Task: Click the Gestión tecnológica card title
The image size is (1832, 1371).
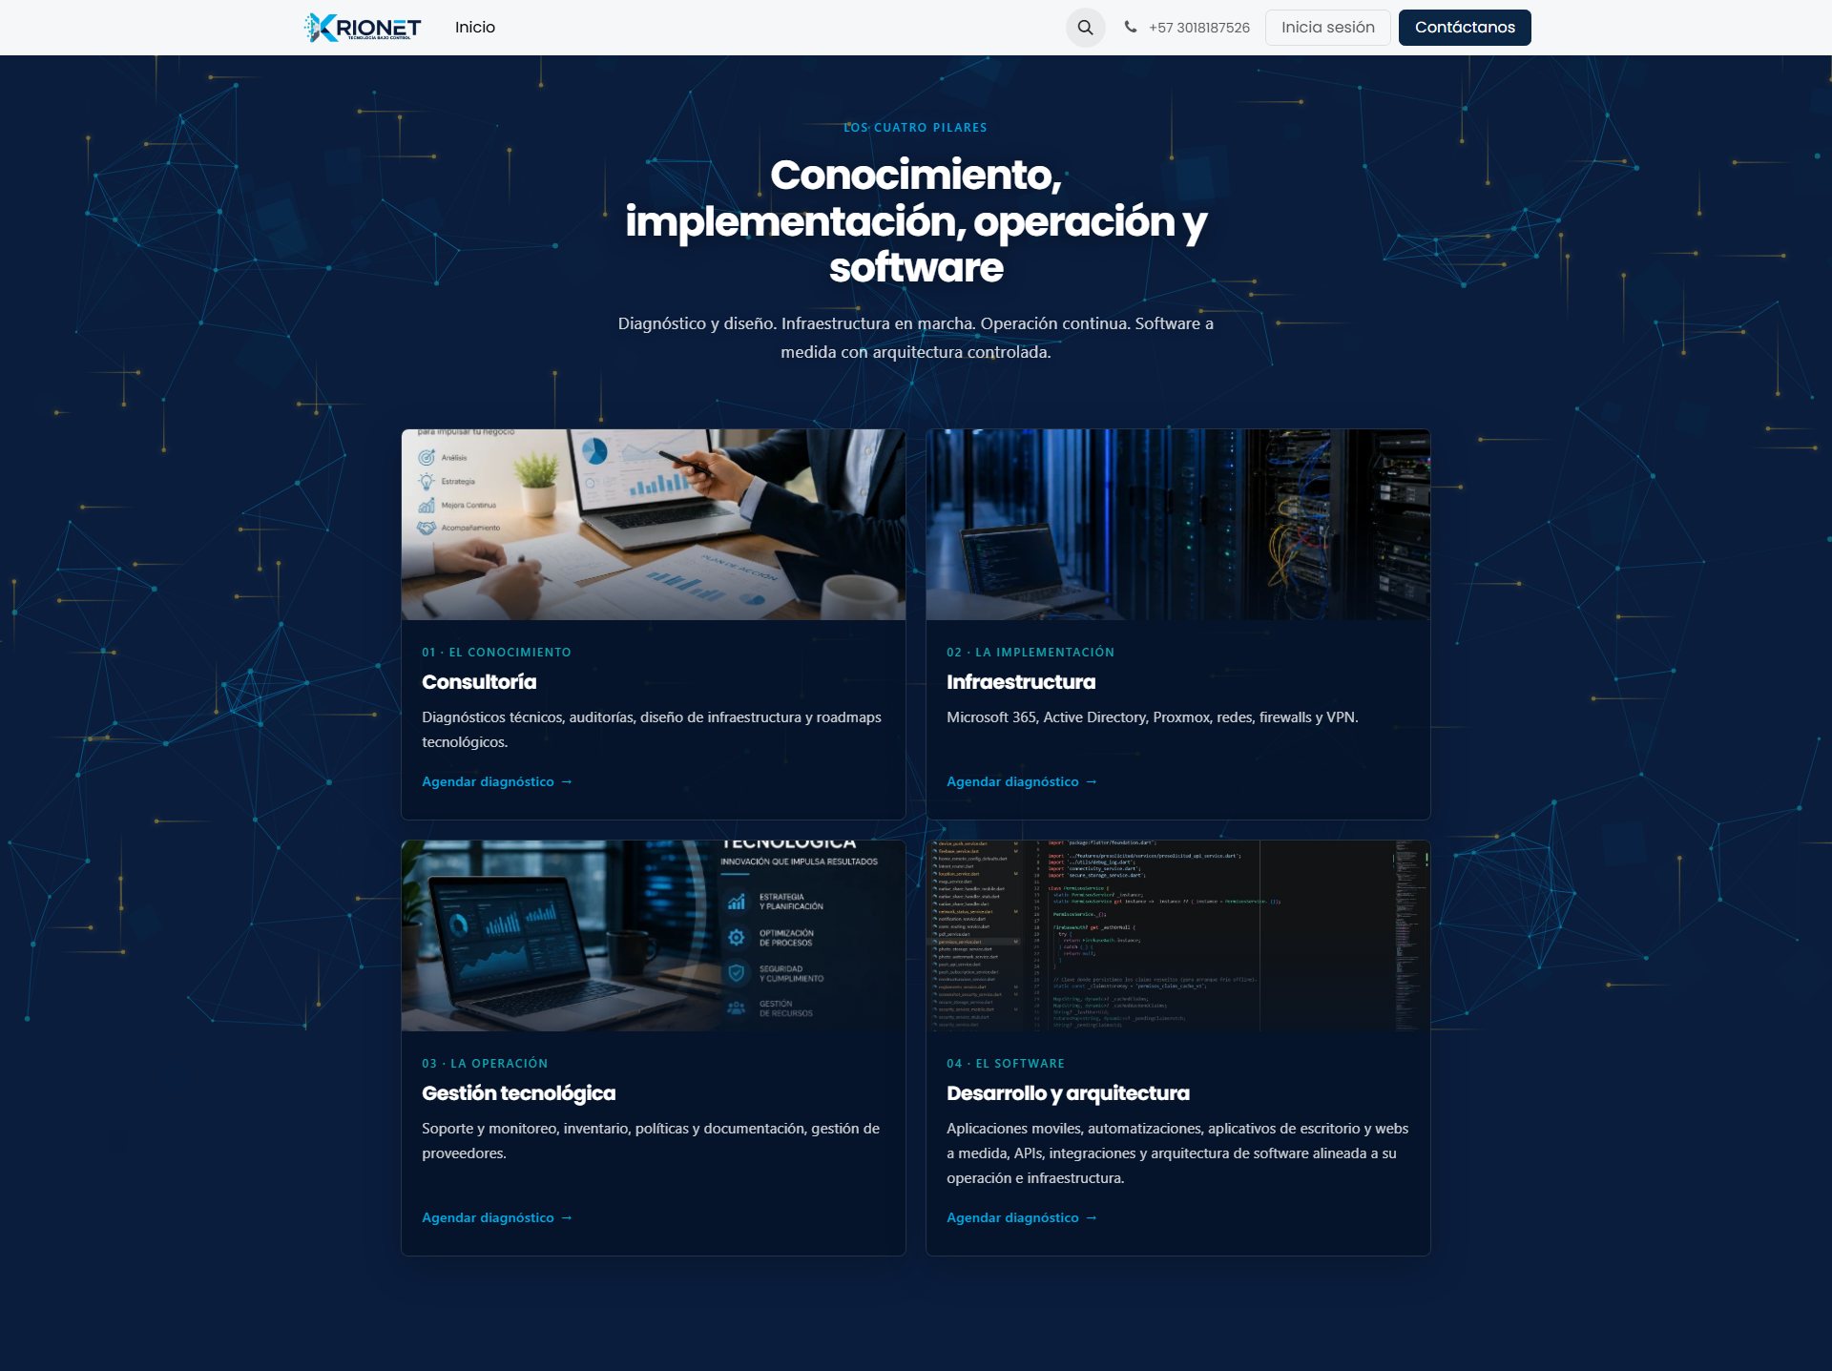Action: tap(519, 1093)
